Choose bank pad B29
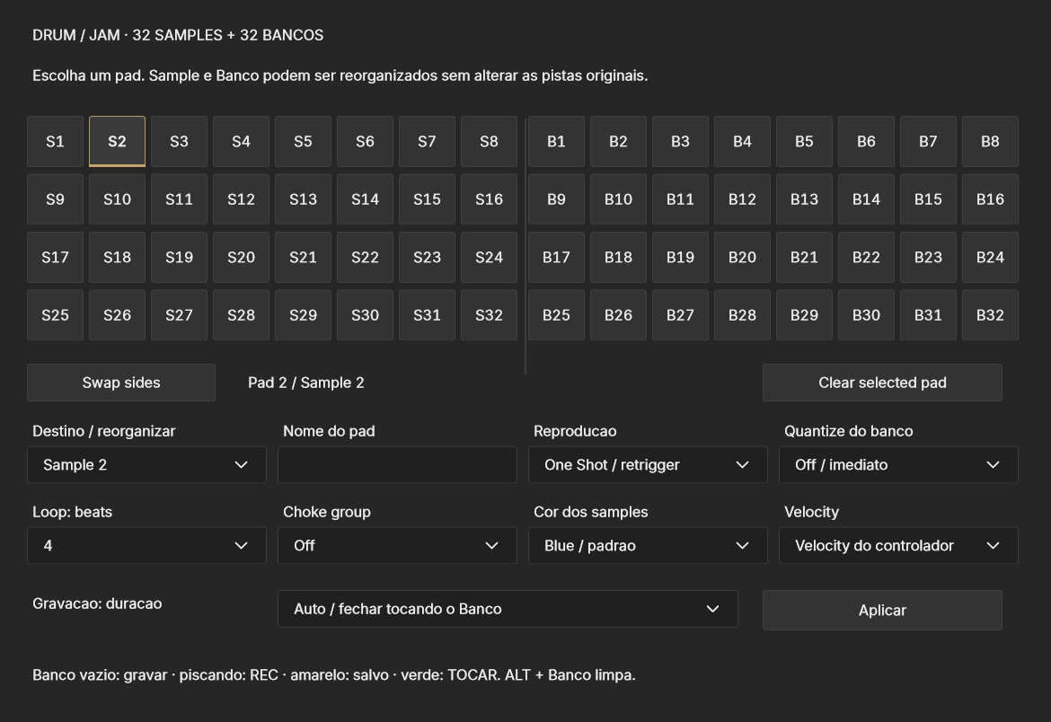Viewport: 1051px width, 722px height. 804,315
